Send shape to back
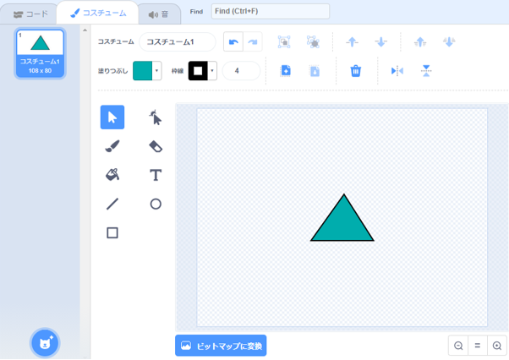This screenshot has height=360, width=509. click(x=449, y=42)
